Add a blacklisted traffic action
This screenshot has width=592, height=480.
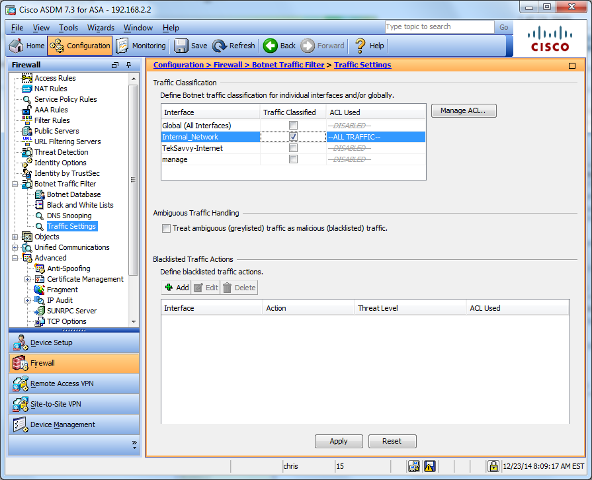(x=177, y=288)
